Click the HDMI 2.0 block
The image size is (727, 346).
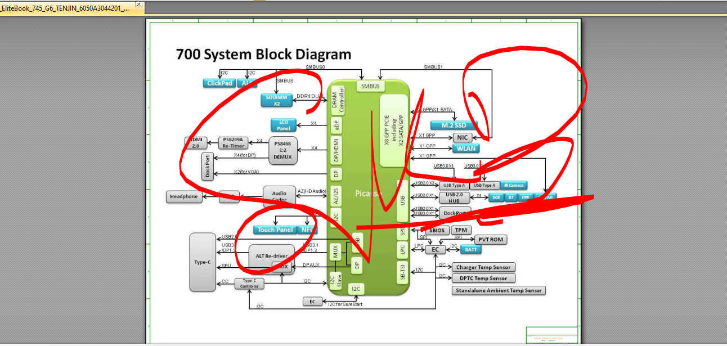click(x=196, y=142)
